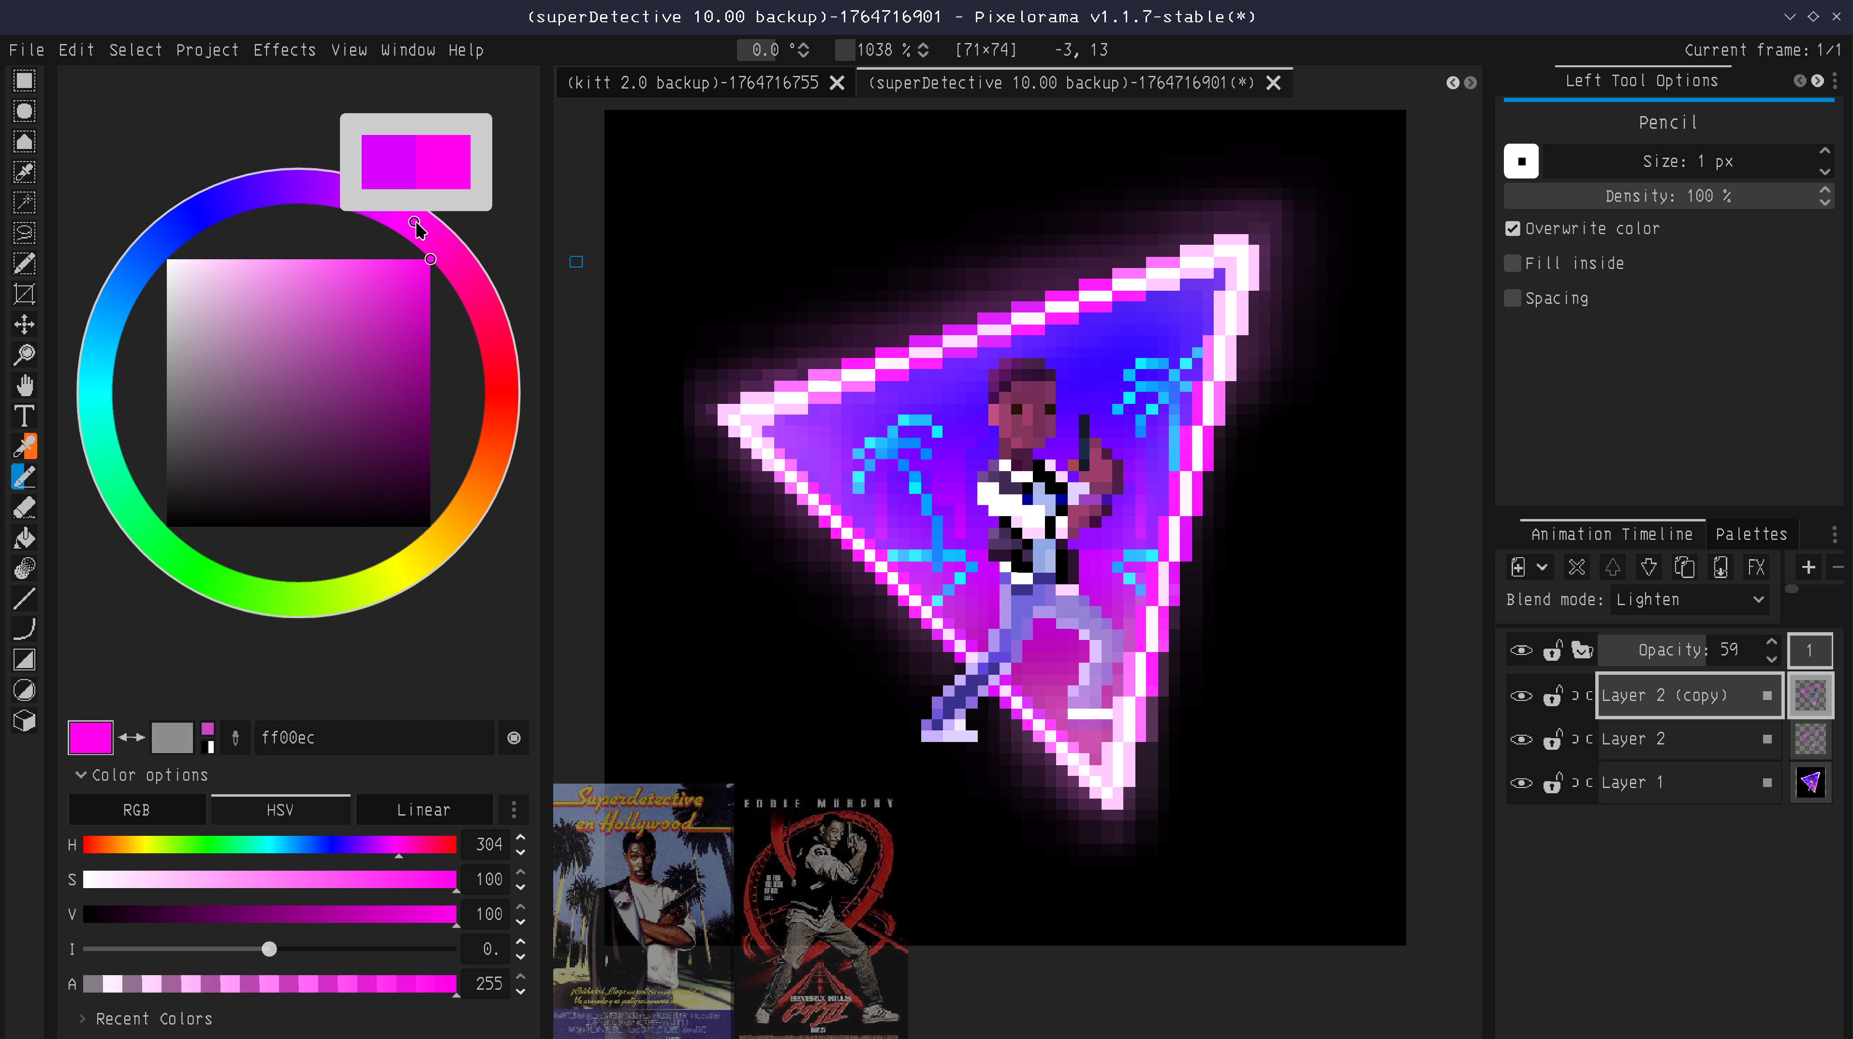Image resolution: width=1853 pixels, height=1039 pixels.
Task: Select the Color Picker eyedropper tool
Action: (24, 446)
